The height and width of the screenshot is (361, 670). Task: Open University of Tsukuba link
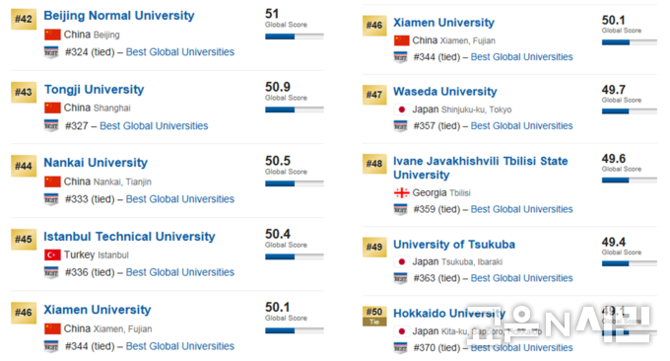pyautogui.click(x=454, y=245)
